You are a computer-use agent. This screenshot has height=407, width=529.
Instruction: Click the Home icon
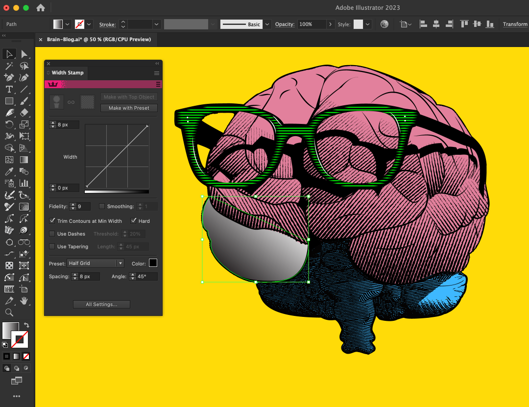[x=41, y=8]
